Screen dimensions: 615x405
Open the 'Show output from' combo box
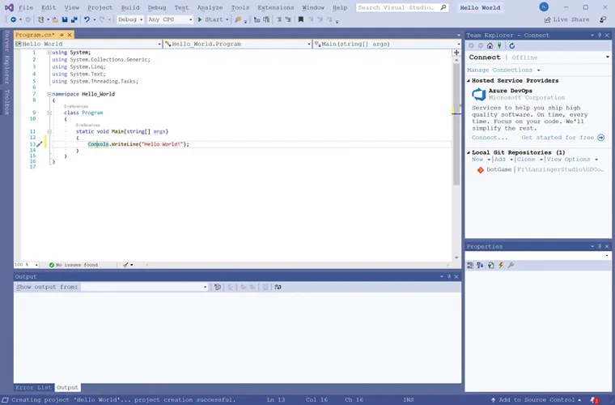tap(145, 287)
